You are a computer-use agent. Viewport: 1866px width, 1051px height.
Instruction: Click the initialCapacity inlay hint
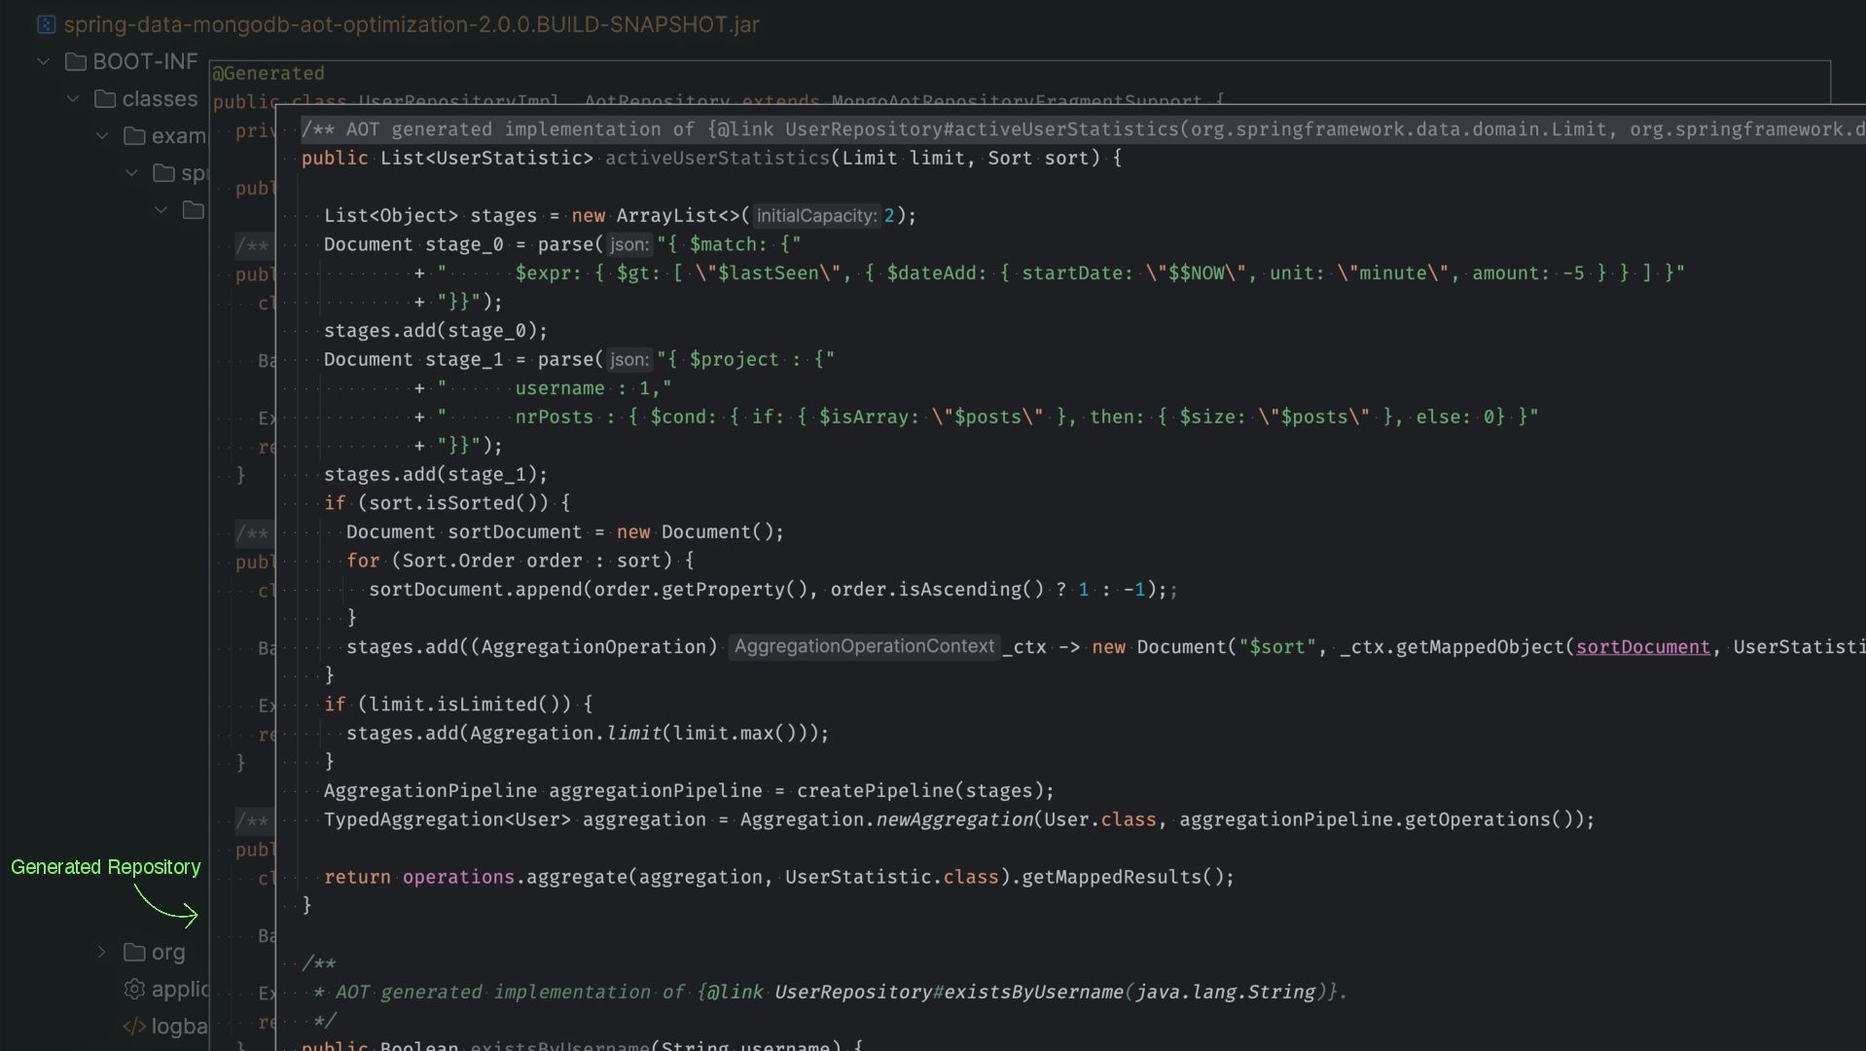[816, 216]
